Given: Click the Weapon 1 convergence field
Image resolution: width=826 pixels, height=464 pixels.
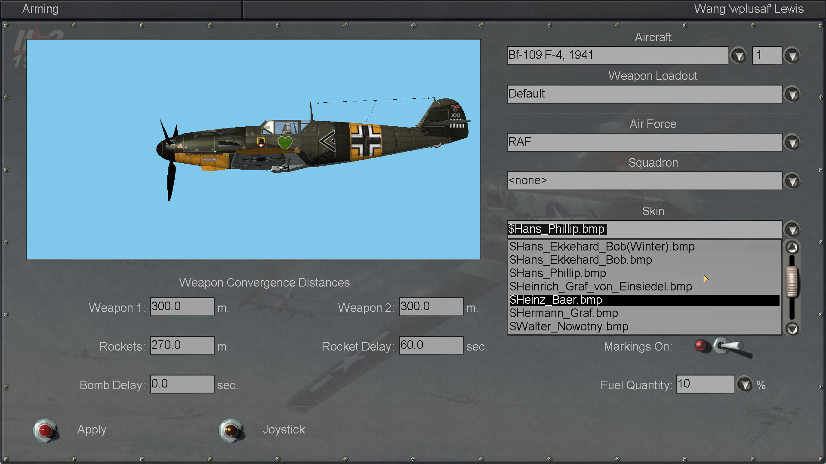Looking at the screenshot, I should coord(182,307).
